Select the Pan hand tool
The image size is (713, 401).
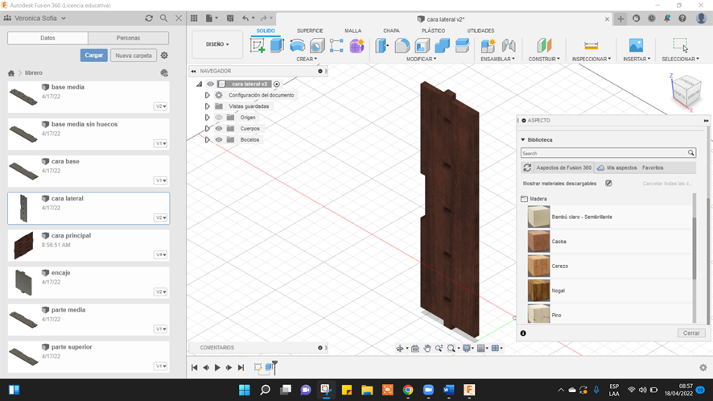tap(427, 349)
